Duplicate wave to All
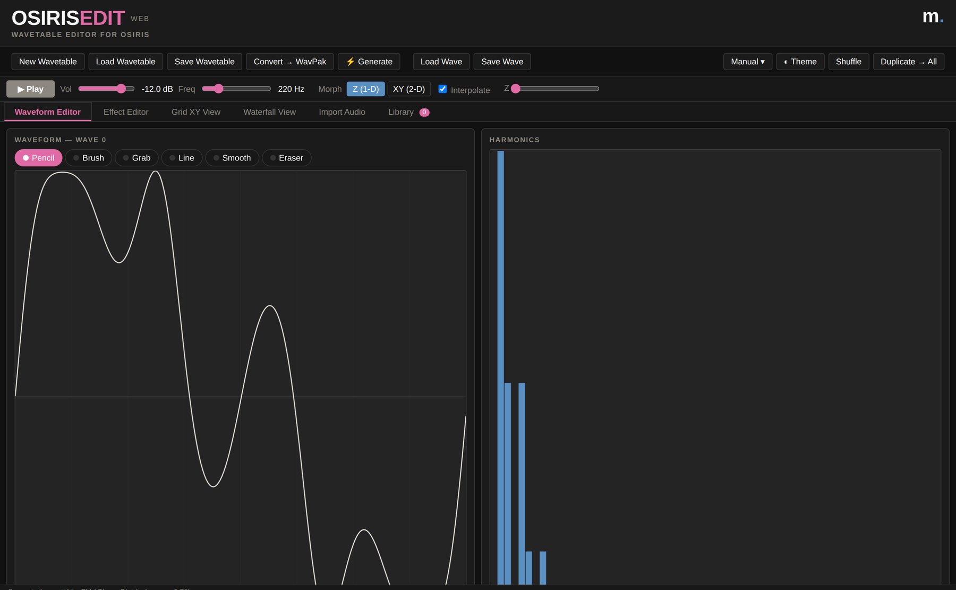 [x=909, y=62]
